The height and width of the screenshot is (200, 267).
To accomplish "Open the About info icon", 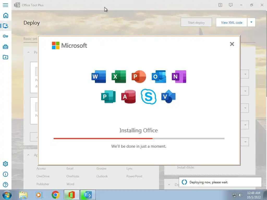I will 5,174.
